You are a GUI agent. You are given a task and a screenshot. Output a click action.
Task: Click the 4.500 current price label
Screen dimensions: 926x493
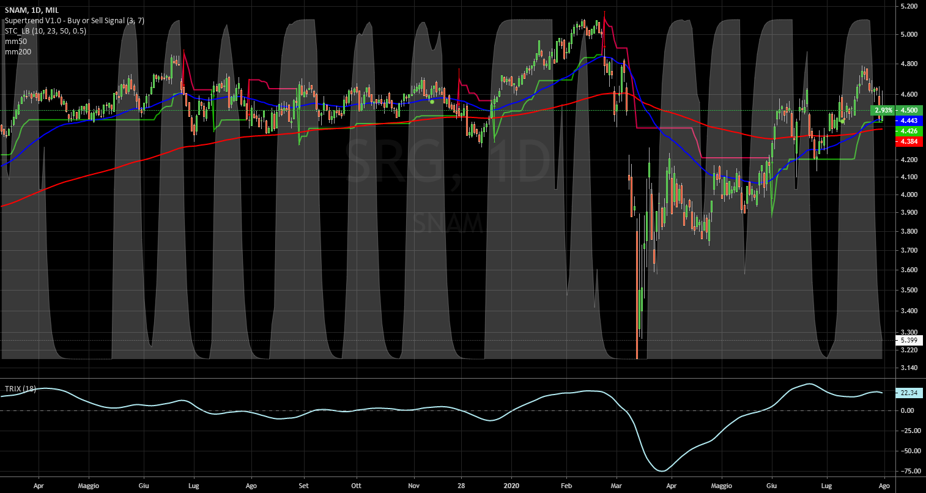(x=908, y=110)
